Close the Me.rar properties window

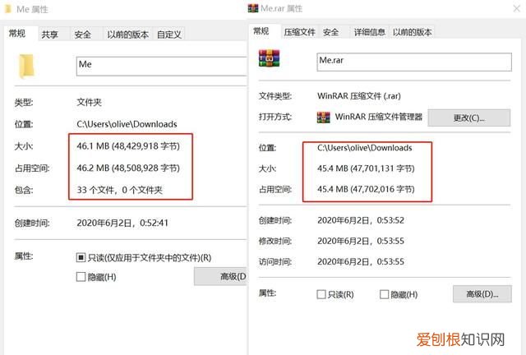(x=517, y=8)
